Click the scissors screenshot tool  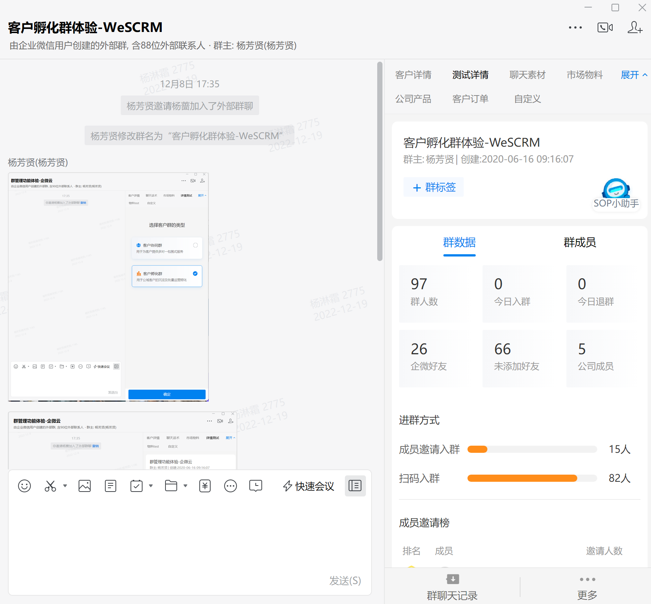[x=50, y=486]
